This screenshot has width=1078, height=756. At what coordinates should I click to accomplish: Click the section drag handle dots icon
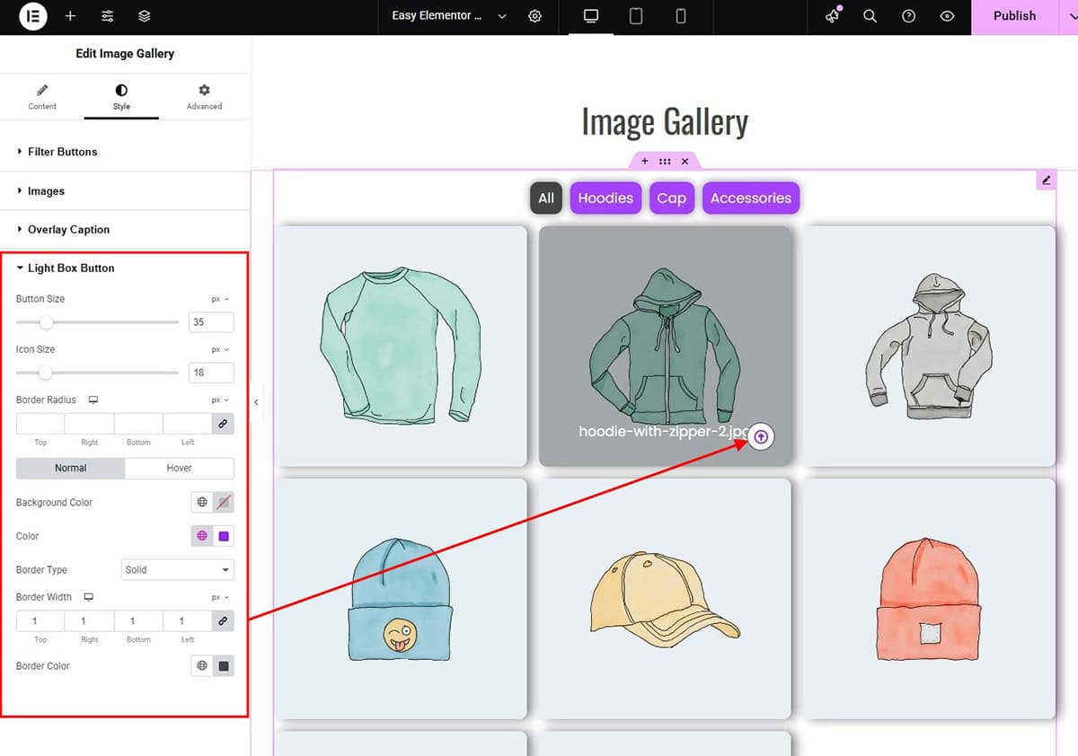click(665, 162)
